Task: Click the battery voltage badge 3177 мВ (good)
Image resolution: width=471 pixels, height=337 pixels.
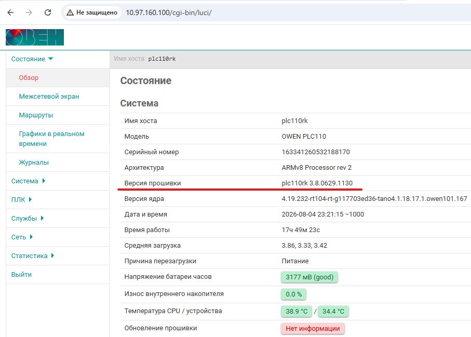Action: click(309, 277)
